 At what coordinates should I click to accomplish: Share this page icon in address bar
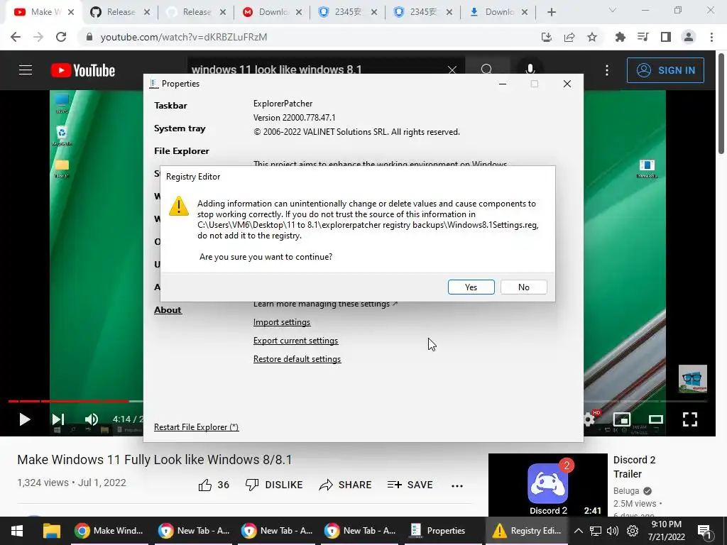569,37
